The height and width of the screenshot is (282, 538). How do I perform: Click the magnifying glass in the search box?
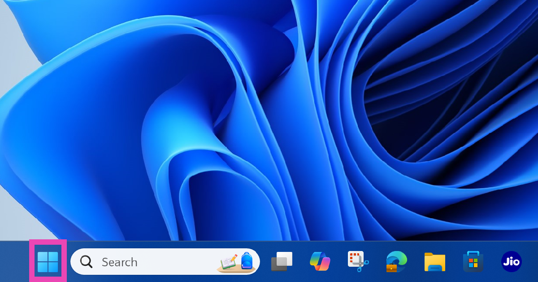(x=86, y=262)
